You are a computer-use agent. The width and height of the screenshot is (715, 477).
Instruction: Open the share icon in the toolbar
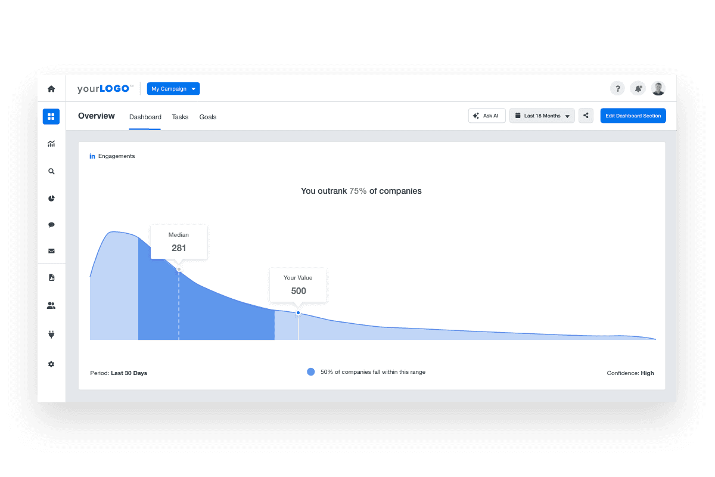click(x=586, y=115)
